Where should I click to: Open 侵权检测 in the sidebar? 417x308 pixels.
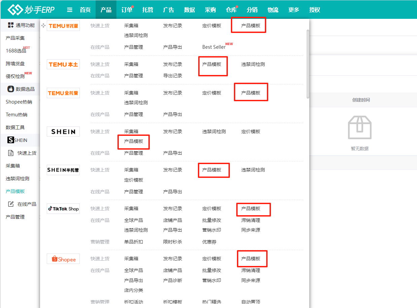[x=15, y=76]
